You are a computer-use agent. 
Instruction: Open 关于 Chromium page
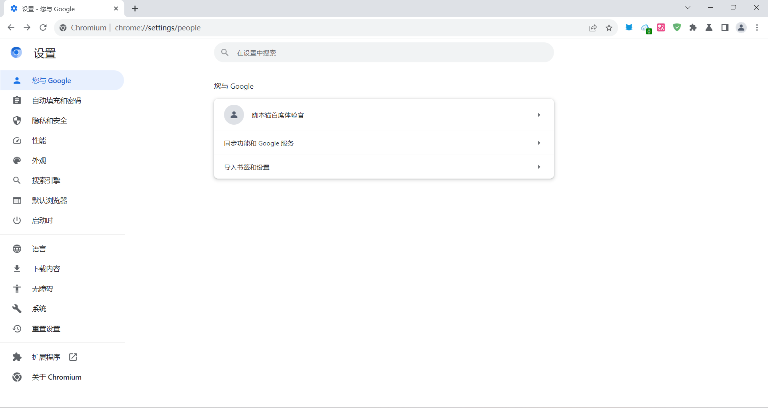62,377
